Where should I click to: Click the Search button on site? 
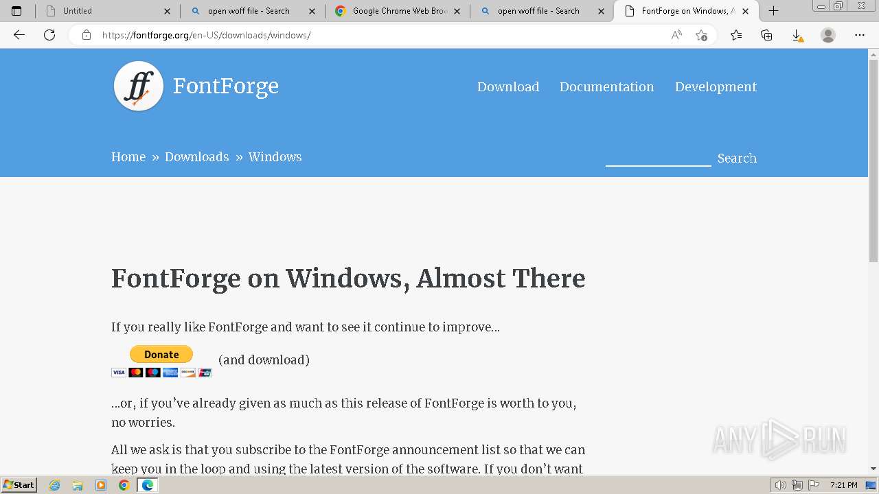click(737, 158)
